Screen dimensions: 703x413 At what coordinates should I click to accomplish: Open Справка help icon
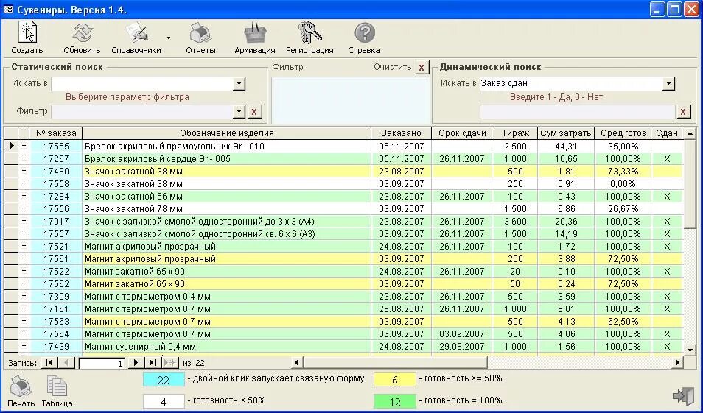pyautogui.click(x=365, y=33)
